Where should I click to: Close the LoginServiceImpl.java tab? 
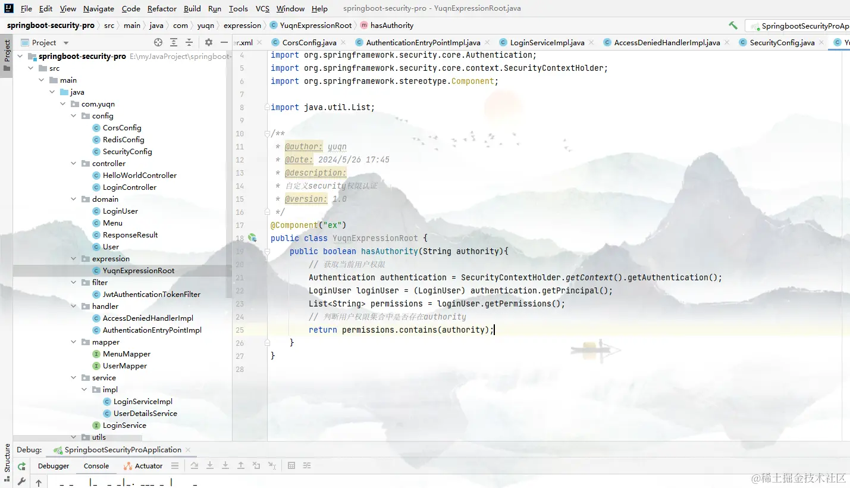click(592, 42)
